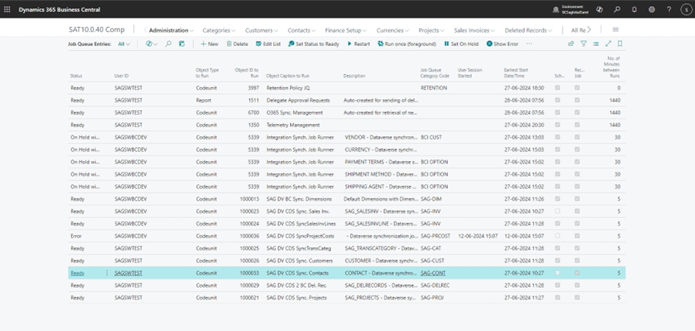
Task: Select the SAG-DELREC category code cell
Action: tap(435, 286)
